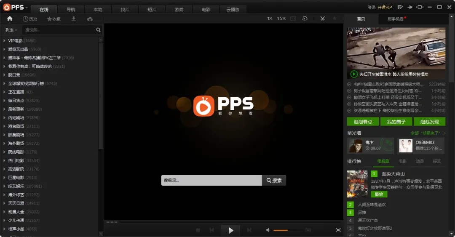Open the 找片 tab
The height and width of the screenshot is (237, 455).
tap(125, 10)
